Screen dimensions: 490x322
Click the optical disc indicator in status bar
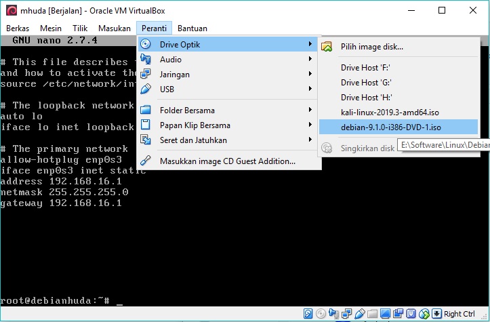[321, 313]
